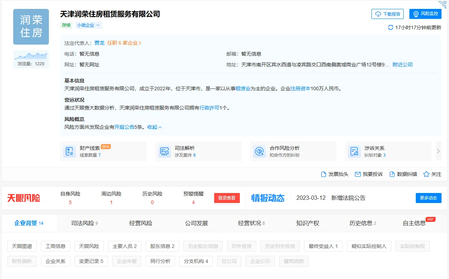Image resolution: width=449 pixels, height=279 pixels.
Task: Click the 天眼风险 logo
Action: pos(24,198)
